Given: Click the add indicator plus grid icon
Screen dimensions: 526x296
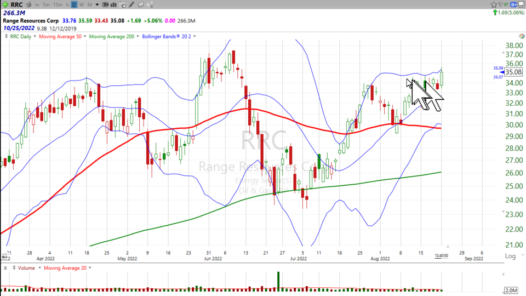Looking at the screenshot, I should (x=122, y=5).
